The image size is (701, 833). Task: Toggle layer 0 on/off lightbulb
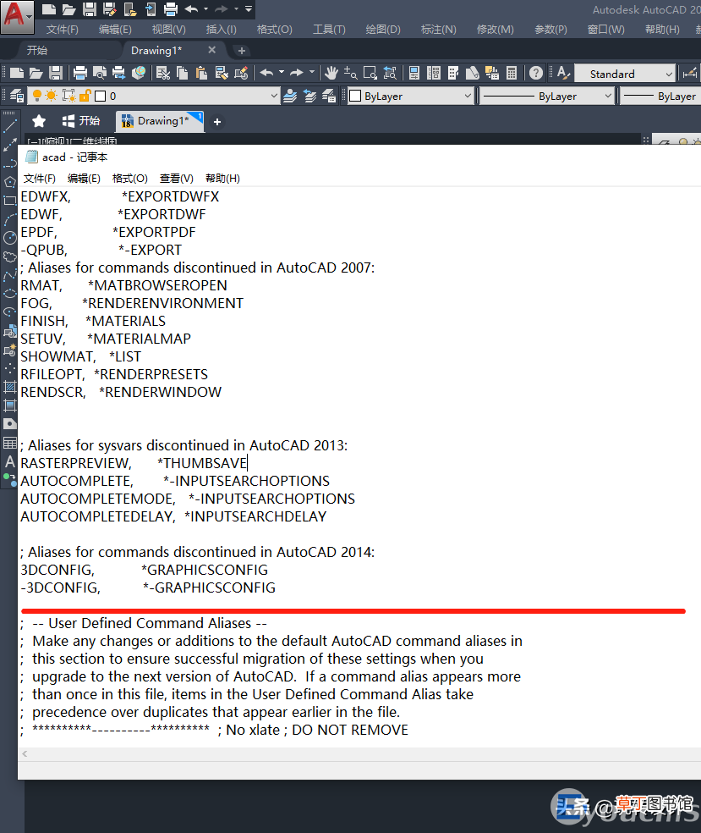36,96
